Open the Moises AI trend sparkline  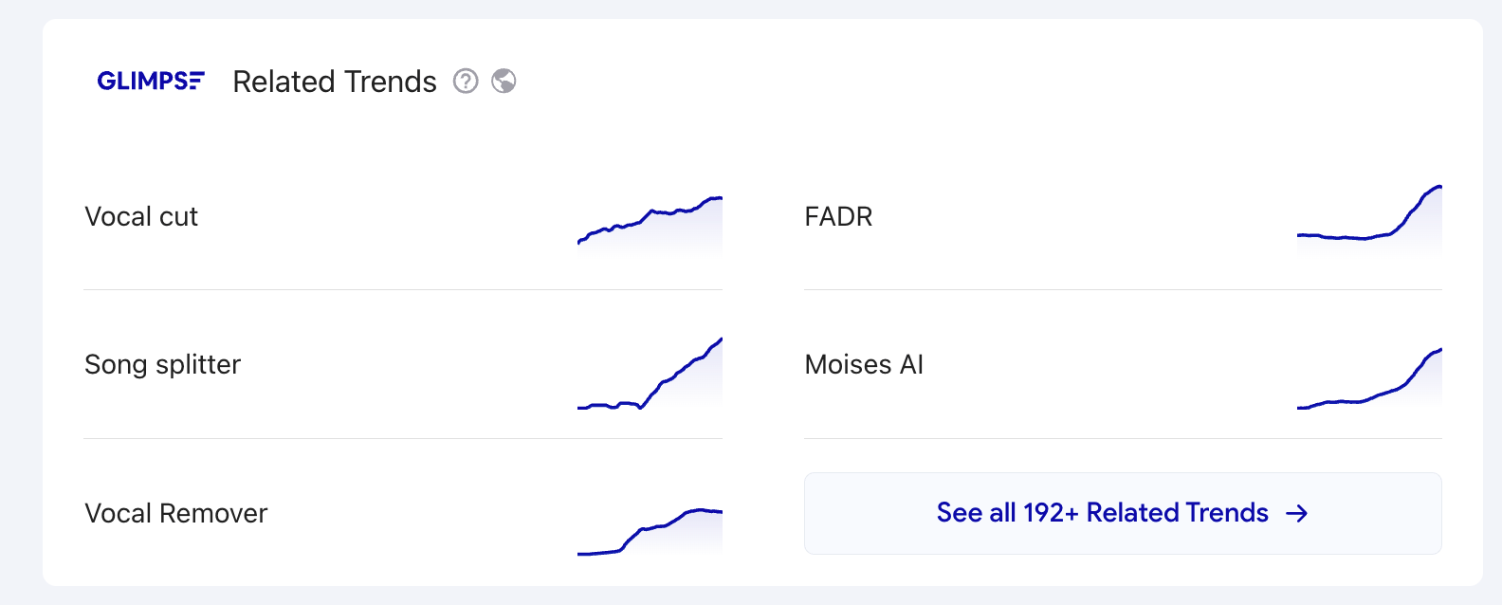click(1369, 378)
